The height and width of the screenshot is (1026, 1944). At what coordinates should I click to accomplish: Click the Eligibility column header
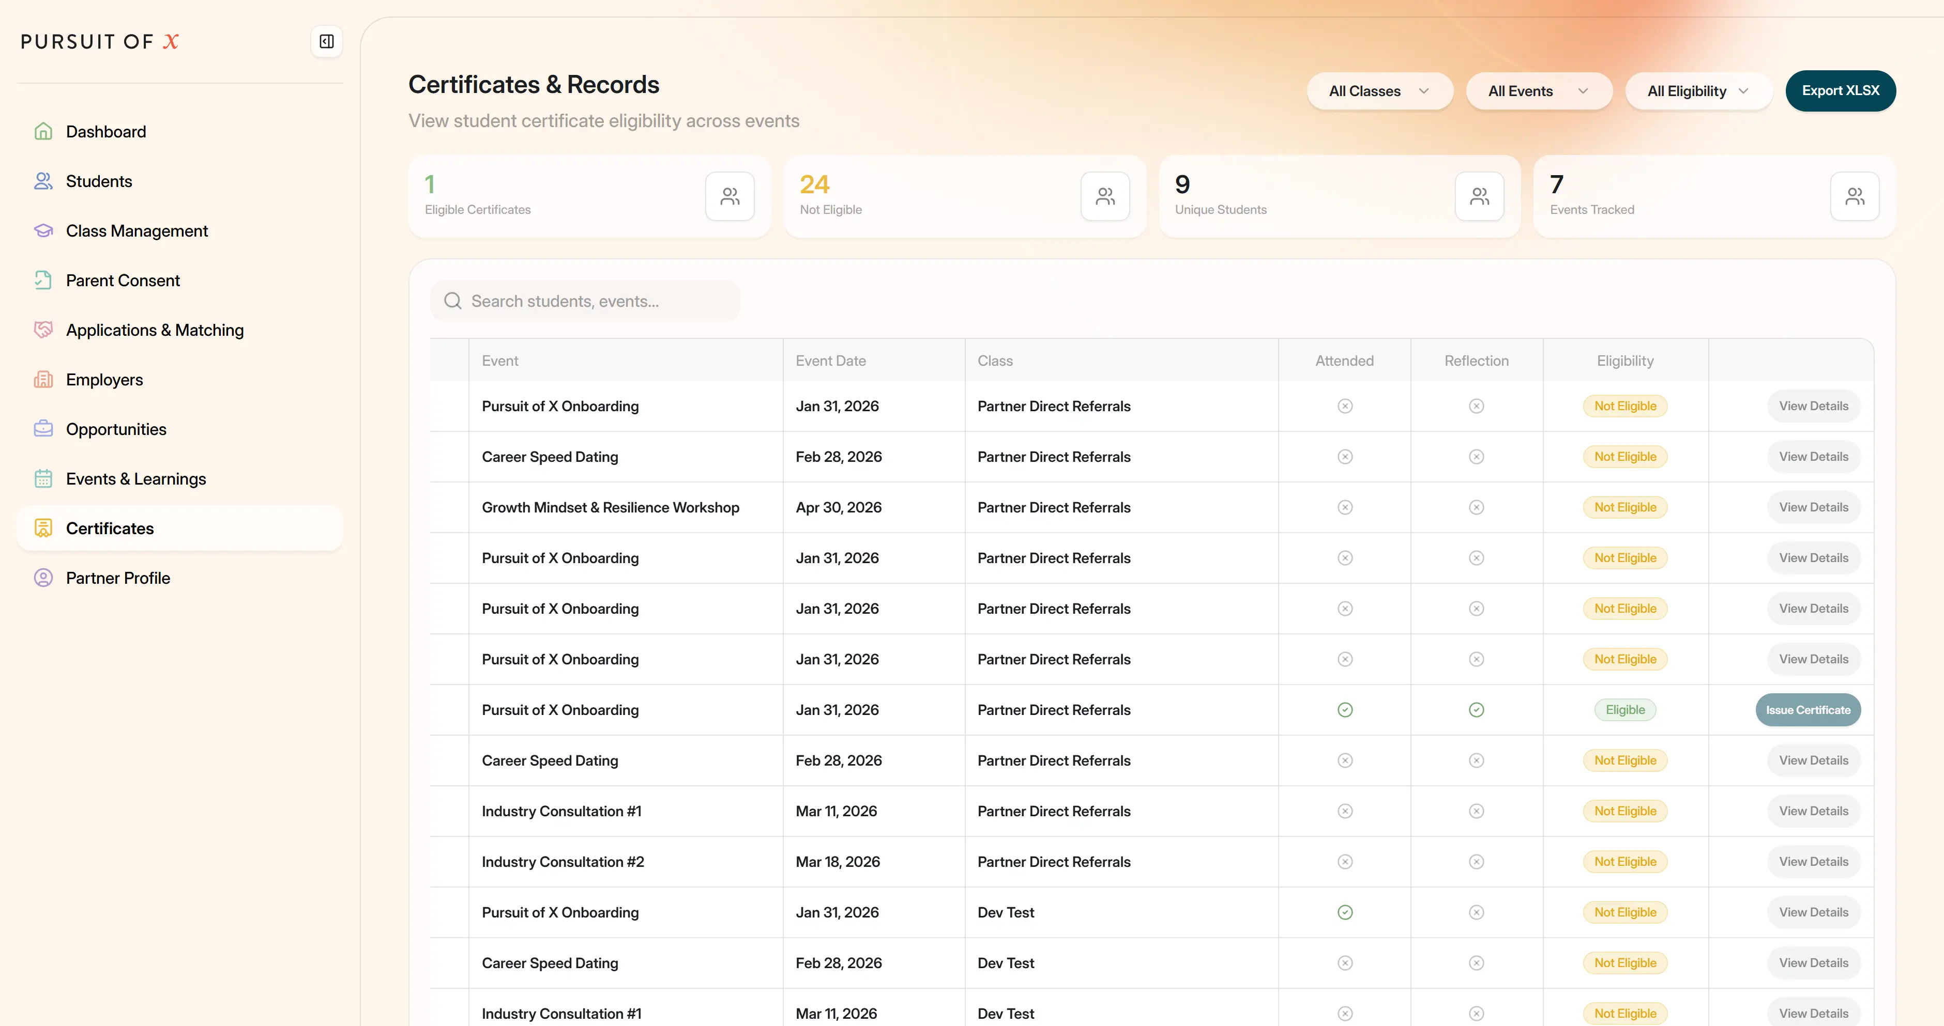coord(1625,361)
